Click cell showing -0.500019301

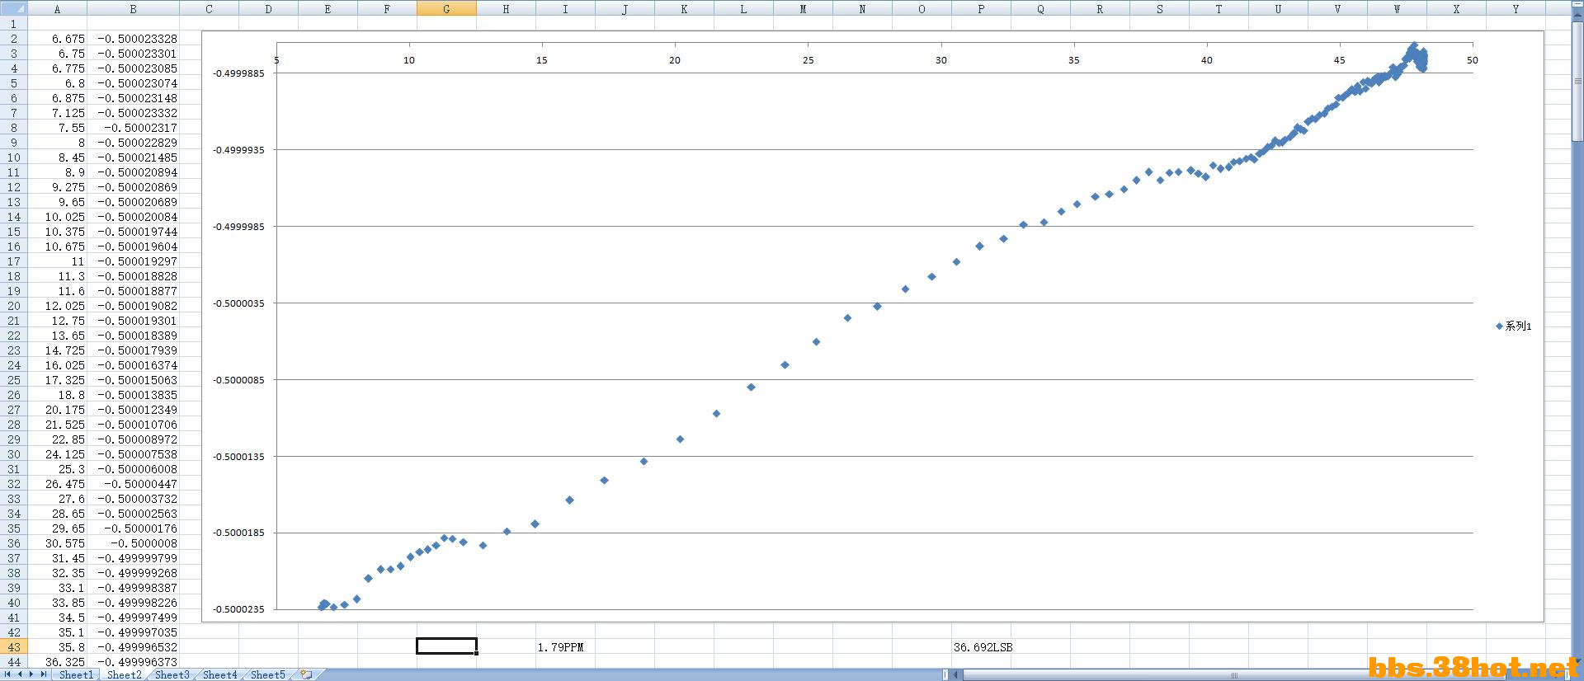pyautogui.click(x=133, y=321)
